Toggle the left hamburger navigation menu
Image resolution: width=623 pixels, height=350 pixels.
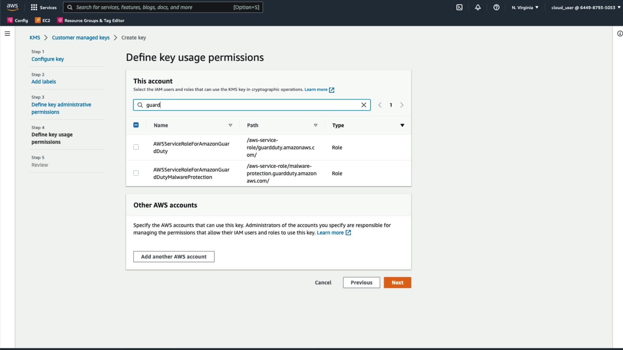(x=7, y=34)
